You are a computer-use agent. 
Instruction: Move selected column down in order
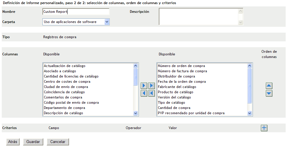pyautogui.click(x=269, y=94)
